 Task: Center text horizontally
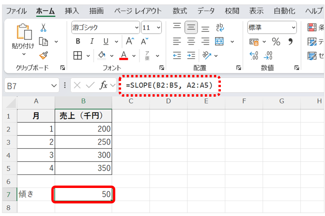tap(191, 42)
